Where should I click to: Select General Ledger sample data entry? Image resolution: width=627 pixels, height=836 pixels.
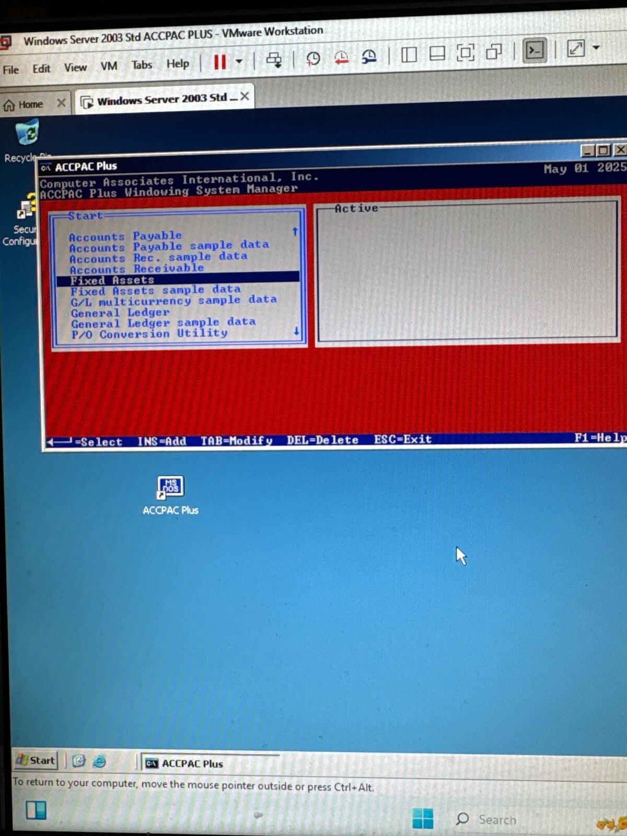click(164, 323)
